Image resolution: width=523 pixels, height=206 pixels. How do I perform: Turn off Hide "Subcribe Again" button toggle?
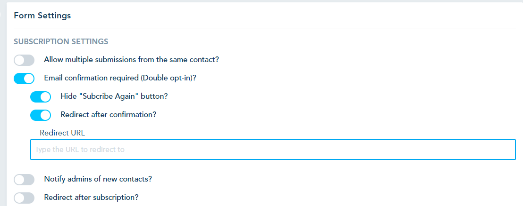tap(41, 97)
